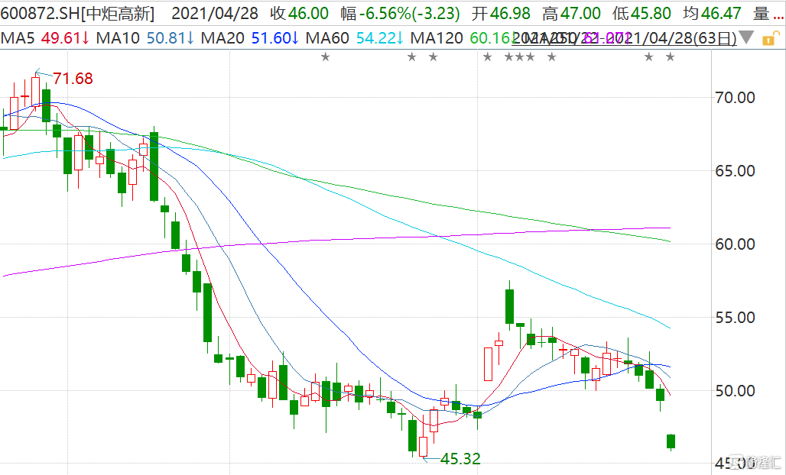Click the MA5 49.61 indicator label
This screenshot has height=475, width=786.
45,38
